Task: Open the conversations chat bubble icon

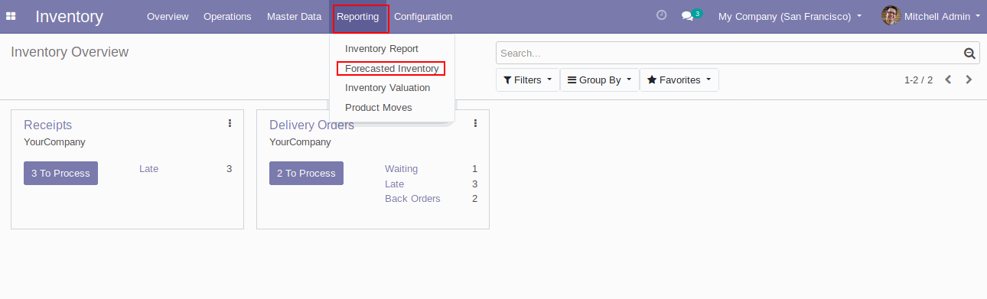Action: 687,16
